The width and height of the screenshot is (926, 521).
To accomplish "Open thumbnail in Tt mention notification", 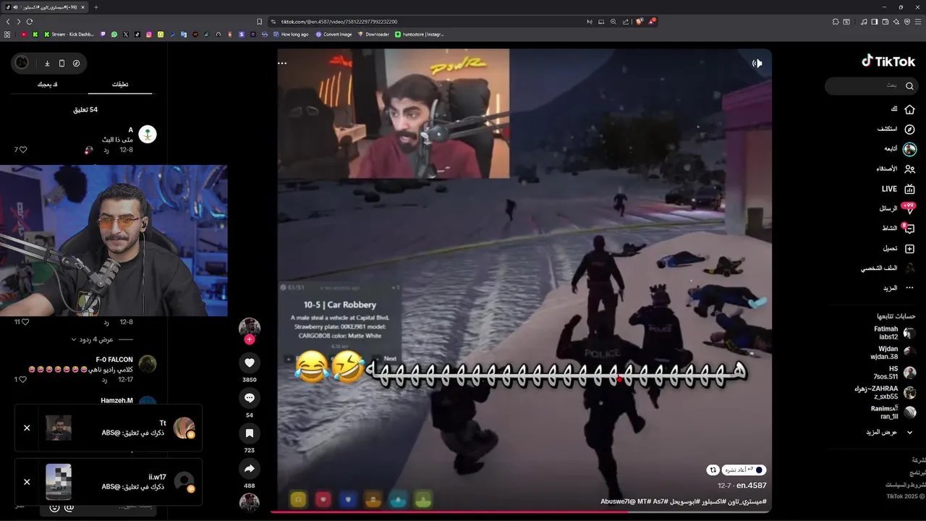I will (x=59, y=428).
